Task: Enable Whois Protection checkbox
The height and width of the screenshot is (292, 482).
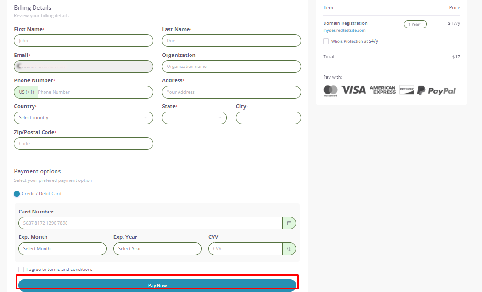Action: click(x=326, y=41)
